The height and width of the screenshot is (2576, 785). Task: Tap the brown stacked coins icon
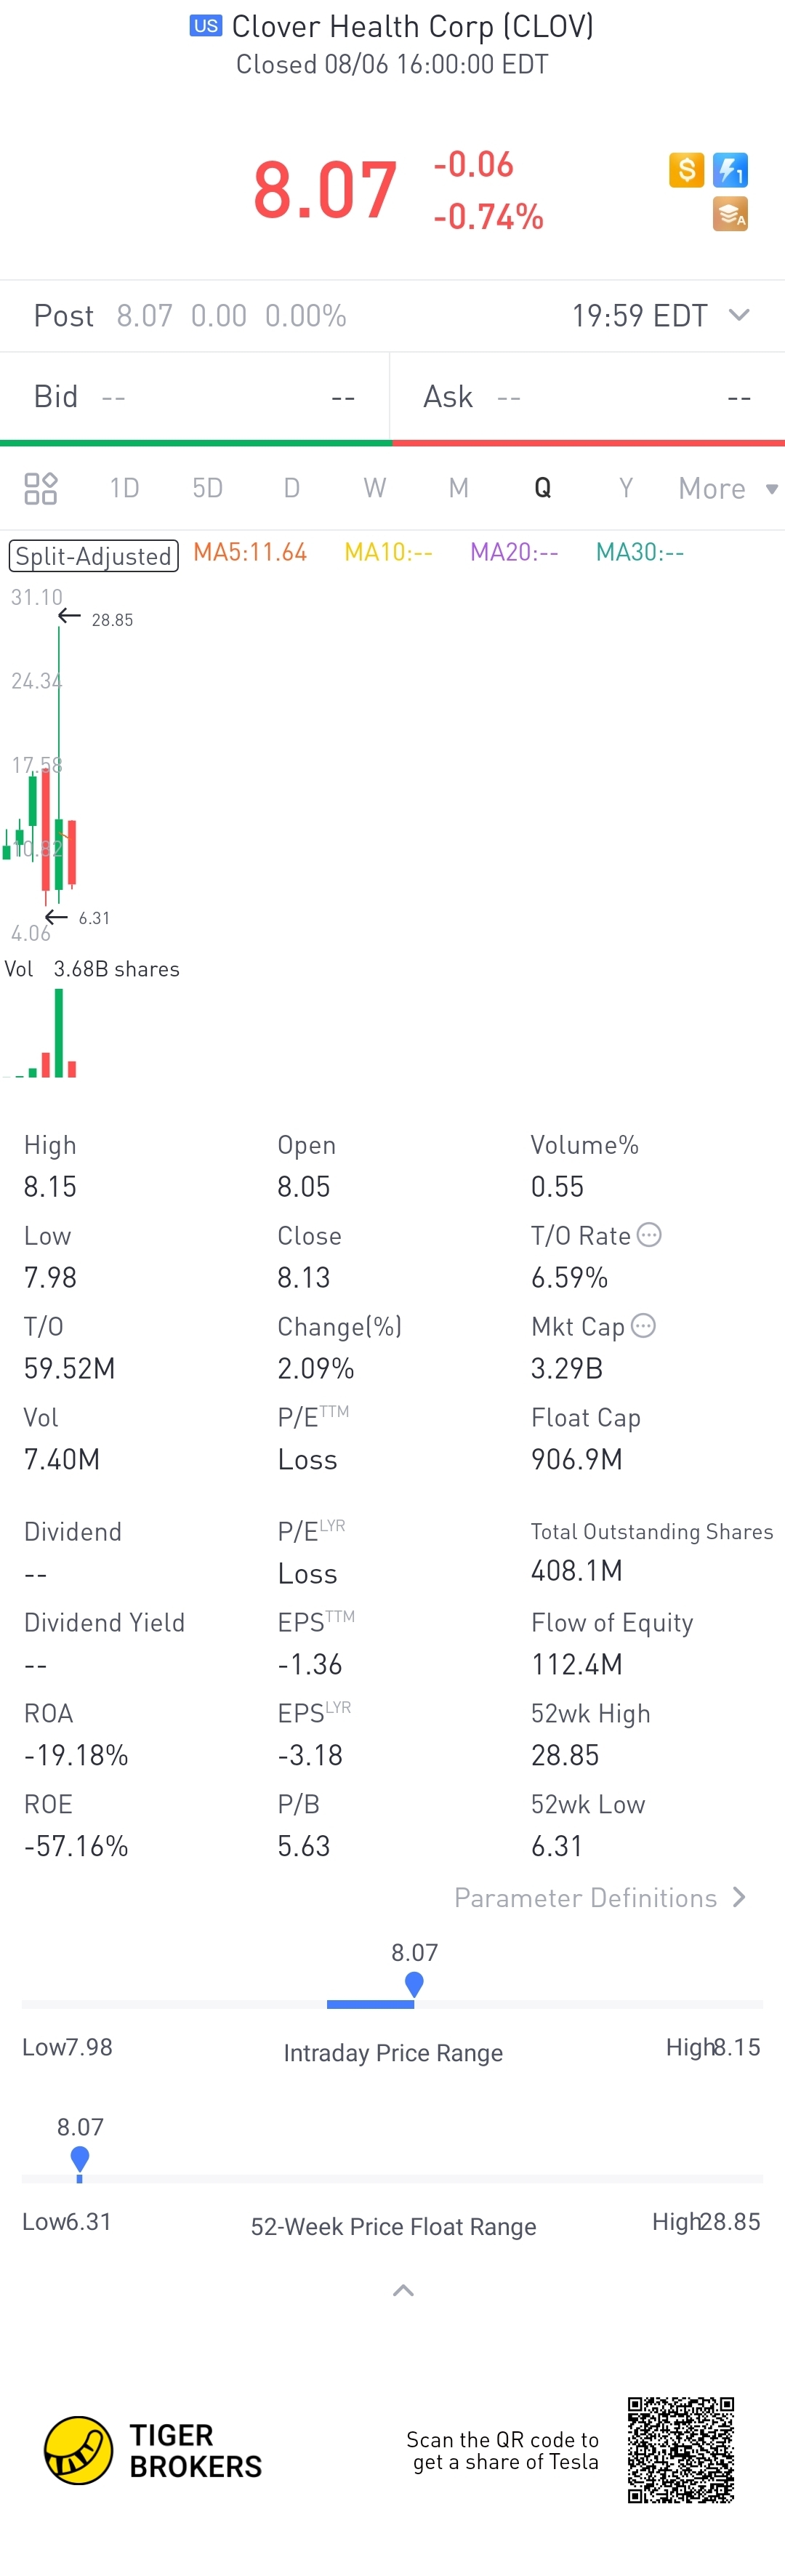pyautogui.click(x=730, y=214)
